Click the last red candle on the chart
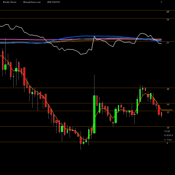The height and width of the screenshot is (175, 175). click(x=162, y=114)
